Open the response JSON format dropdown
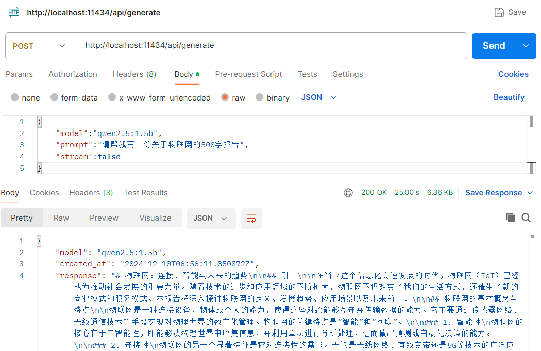This screenshot has width=541, height=351. pos(211,219)
